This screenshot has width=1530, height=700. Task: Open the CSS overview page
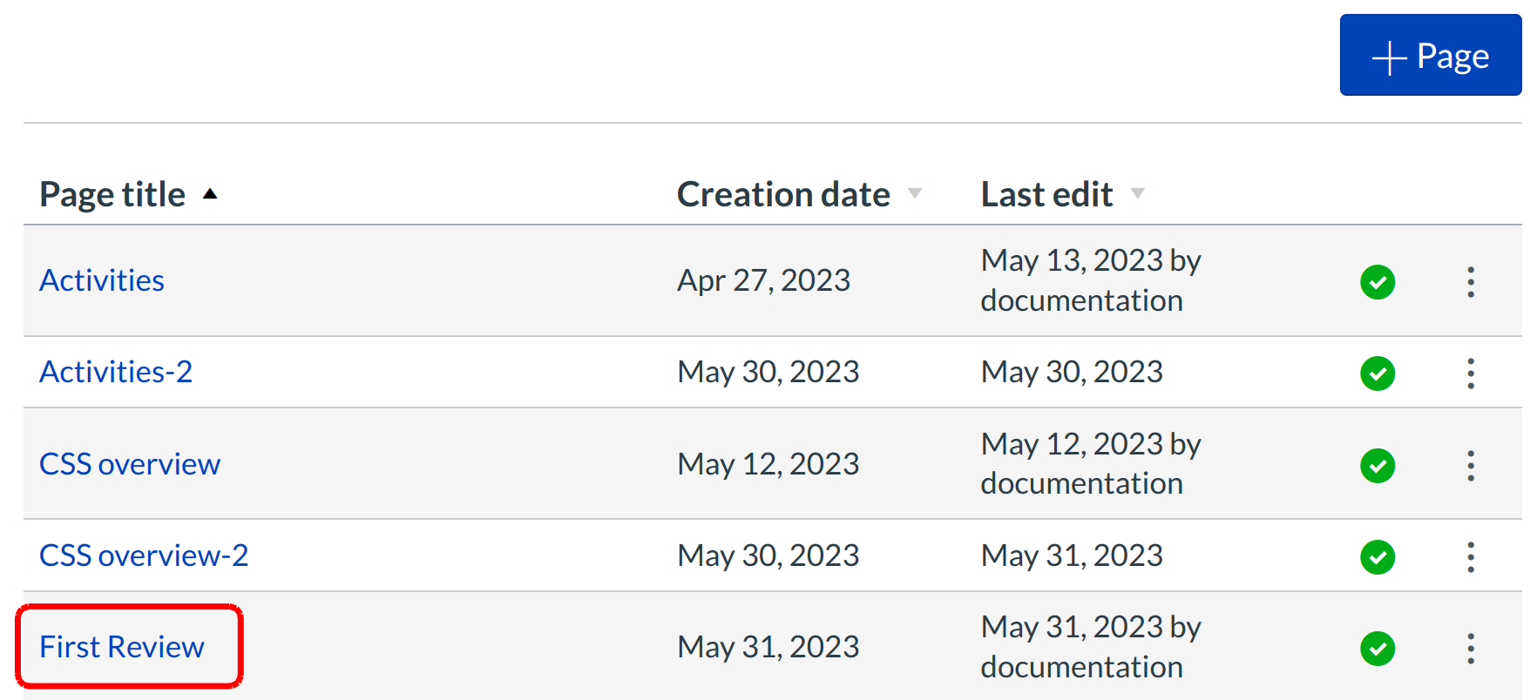(130, 464)
